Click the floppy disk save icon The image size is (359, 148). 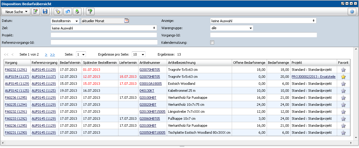tap(45, 12)
